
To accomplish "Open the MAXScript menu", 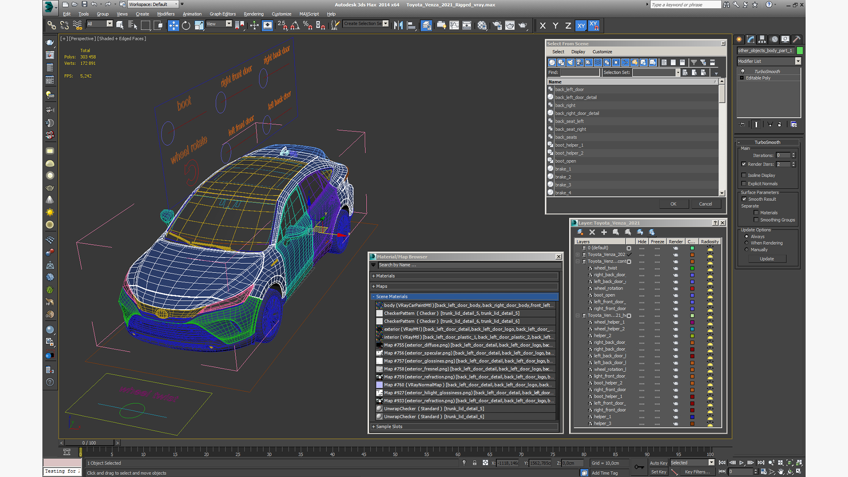I will [309, 14].
